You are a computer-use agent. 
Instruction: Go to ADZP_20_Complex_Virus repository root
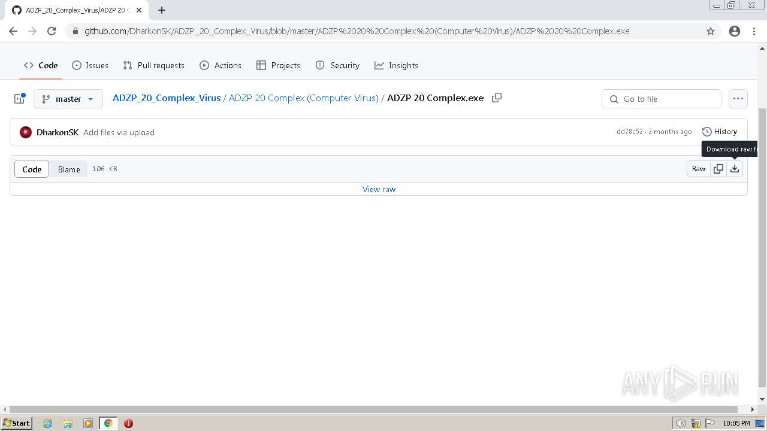(x=167, y=98)
